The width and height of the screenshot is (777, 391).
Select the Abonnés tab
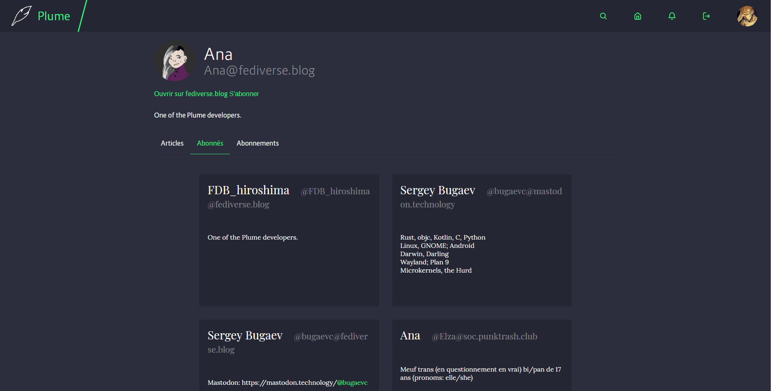pyautogui.click(x=210, y=143)
